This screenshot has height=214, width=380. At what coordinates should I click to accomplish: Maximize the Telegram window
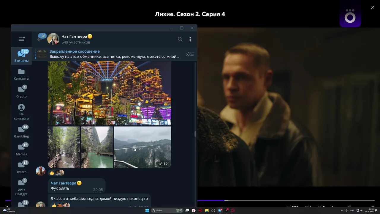tap(182, 28)
